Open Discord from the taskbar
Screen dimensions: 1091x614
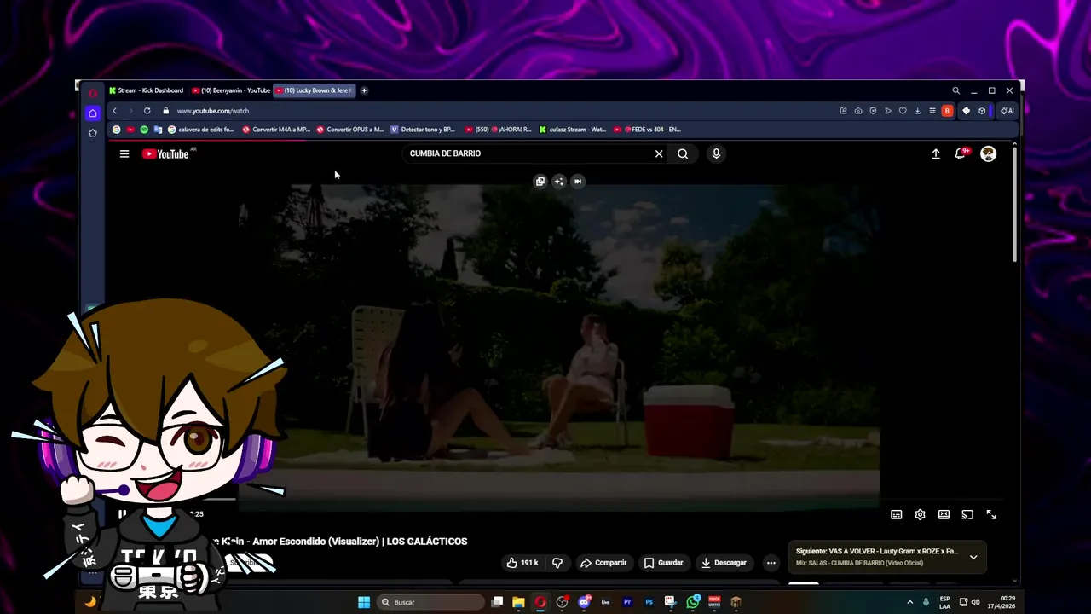pyautogui.click(x=584, y=602)
